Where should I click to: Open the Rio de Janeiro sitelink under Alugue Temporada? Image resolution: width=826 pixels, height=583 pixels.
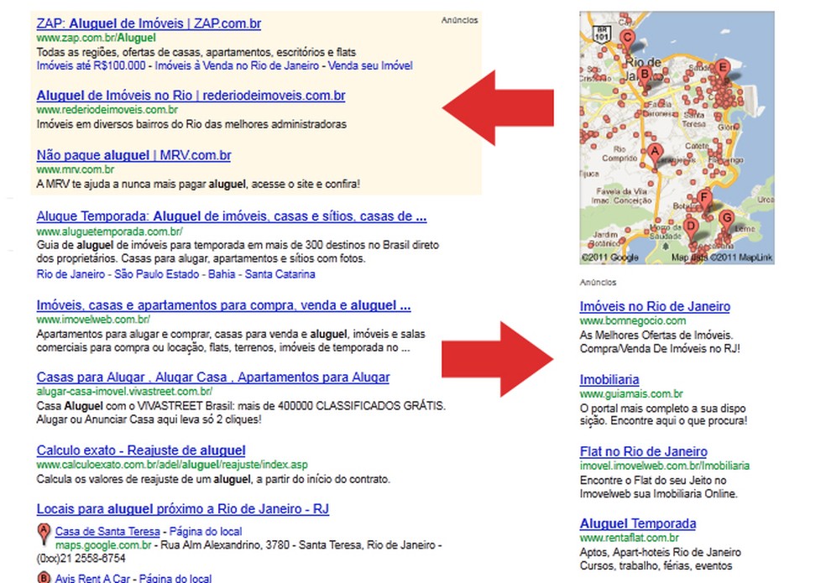[71, 274]
